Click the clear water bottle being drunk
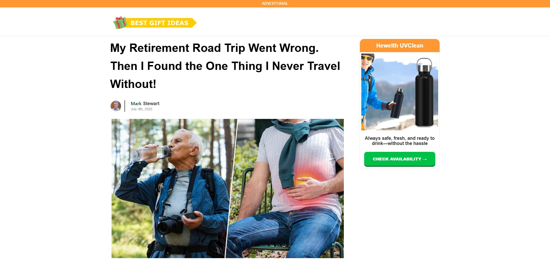Screen dimensions: 550x261 151,152
